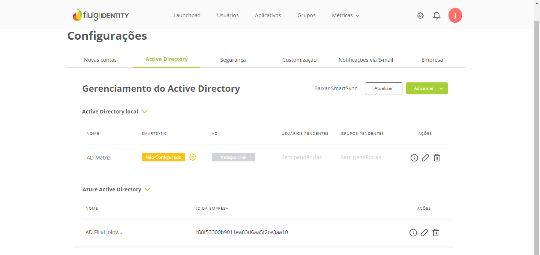
Task: Open the Customização tab
Action: 299,60
